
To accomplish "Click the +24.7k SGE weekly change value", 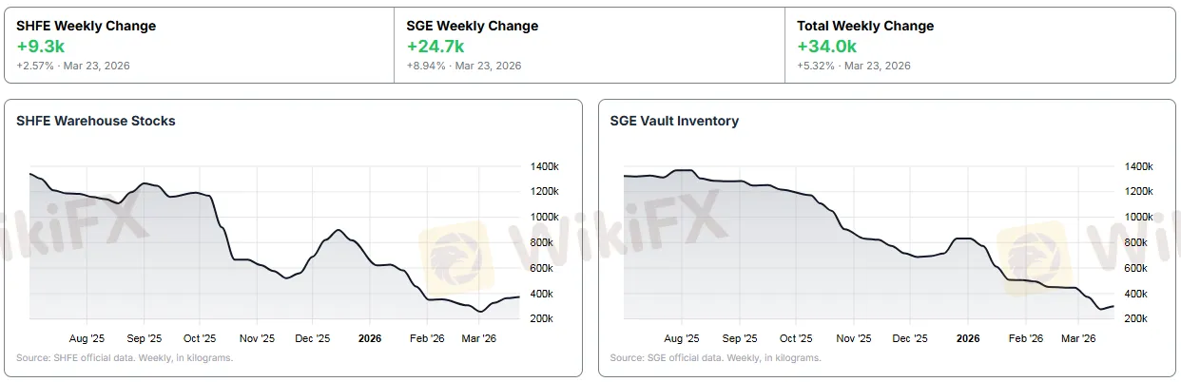I will (x=435, y=46).
